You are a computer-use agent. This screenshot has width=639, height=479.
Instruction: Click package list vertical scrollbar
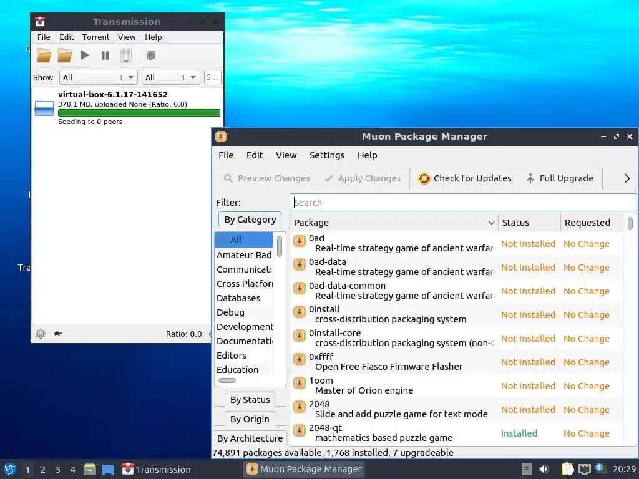630,223
